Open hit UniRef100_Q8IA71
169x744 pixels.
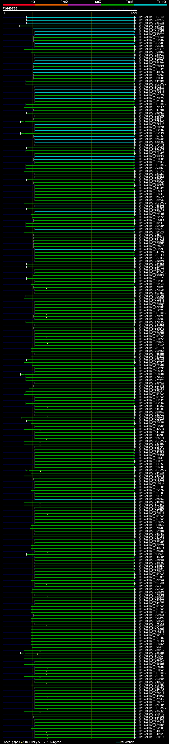152,348
